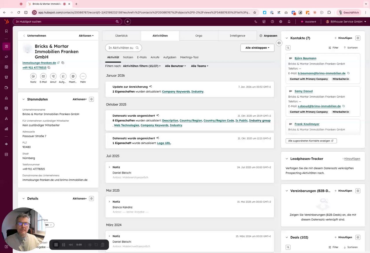Collapse the Leadphasen-Tracker section chevron
The height and width of the screenshot is (253, 370).
[287, 159]
